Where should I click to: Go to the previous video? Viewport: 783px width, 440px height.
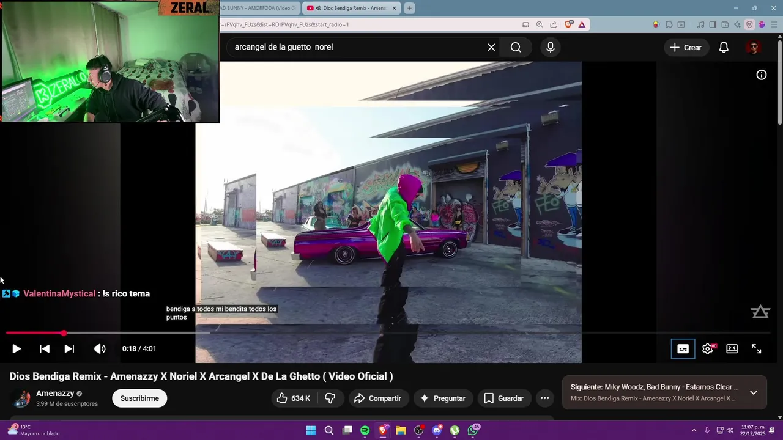click(x=45, y=349)
